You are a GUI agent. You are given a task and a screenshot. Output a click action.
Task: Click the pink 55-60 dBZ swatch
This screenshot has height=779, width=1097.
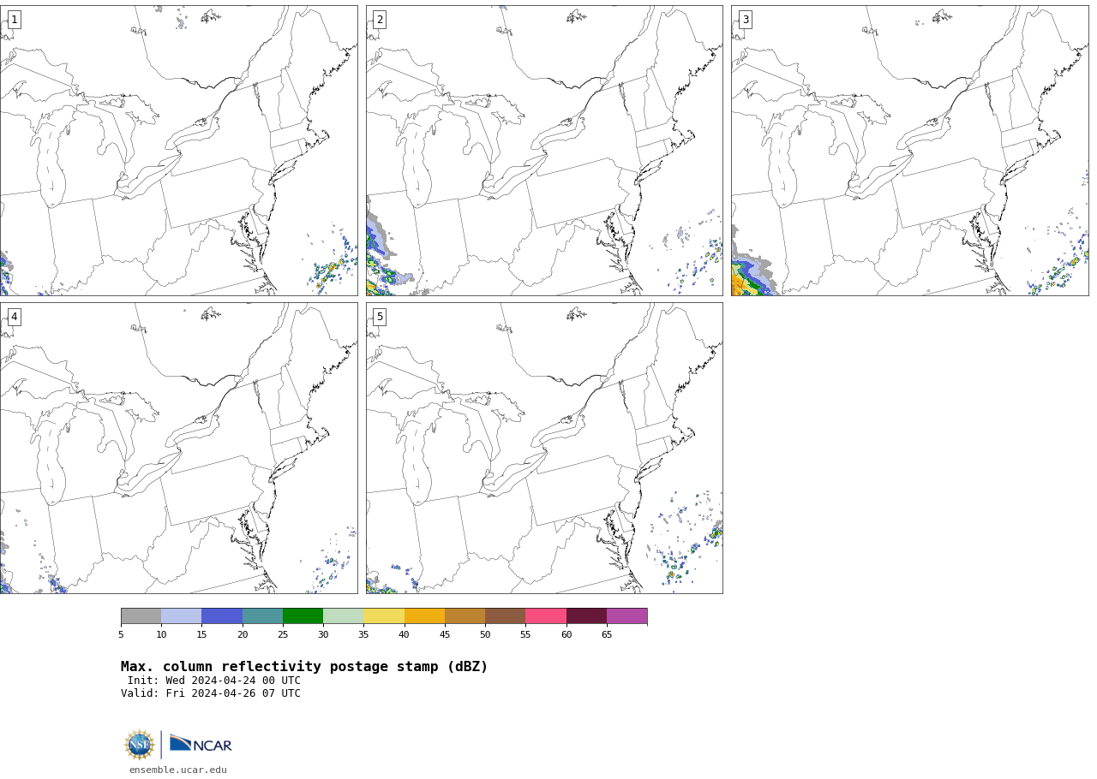[546, 616]
